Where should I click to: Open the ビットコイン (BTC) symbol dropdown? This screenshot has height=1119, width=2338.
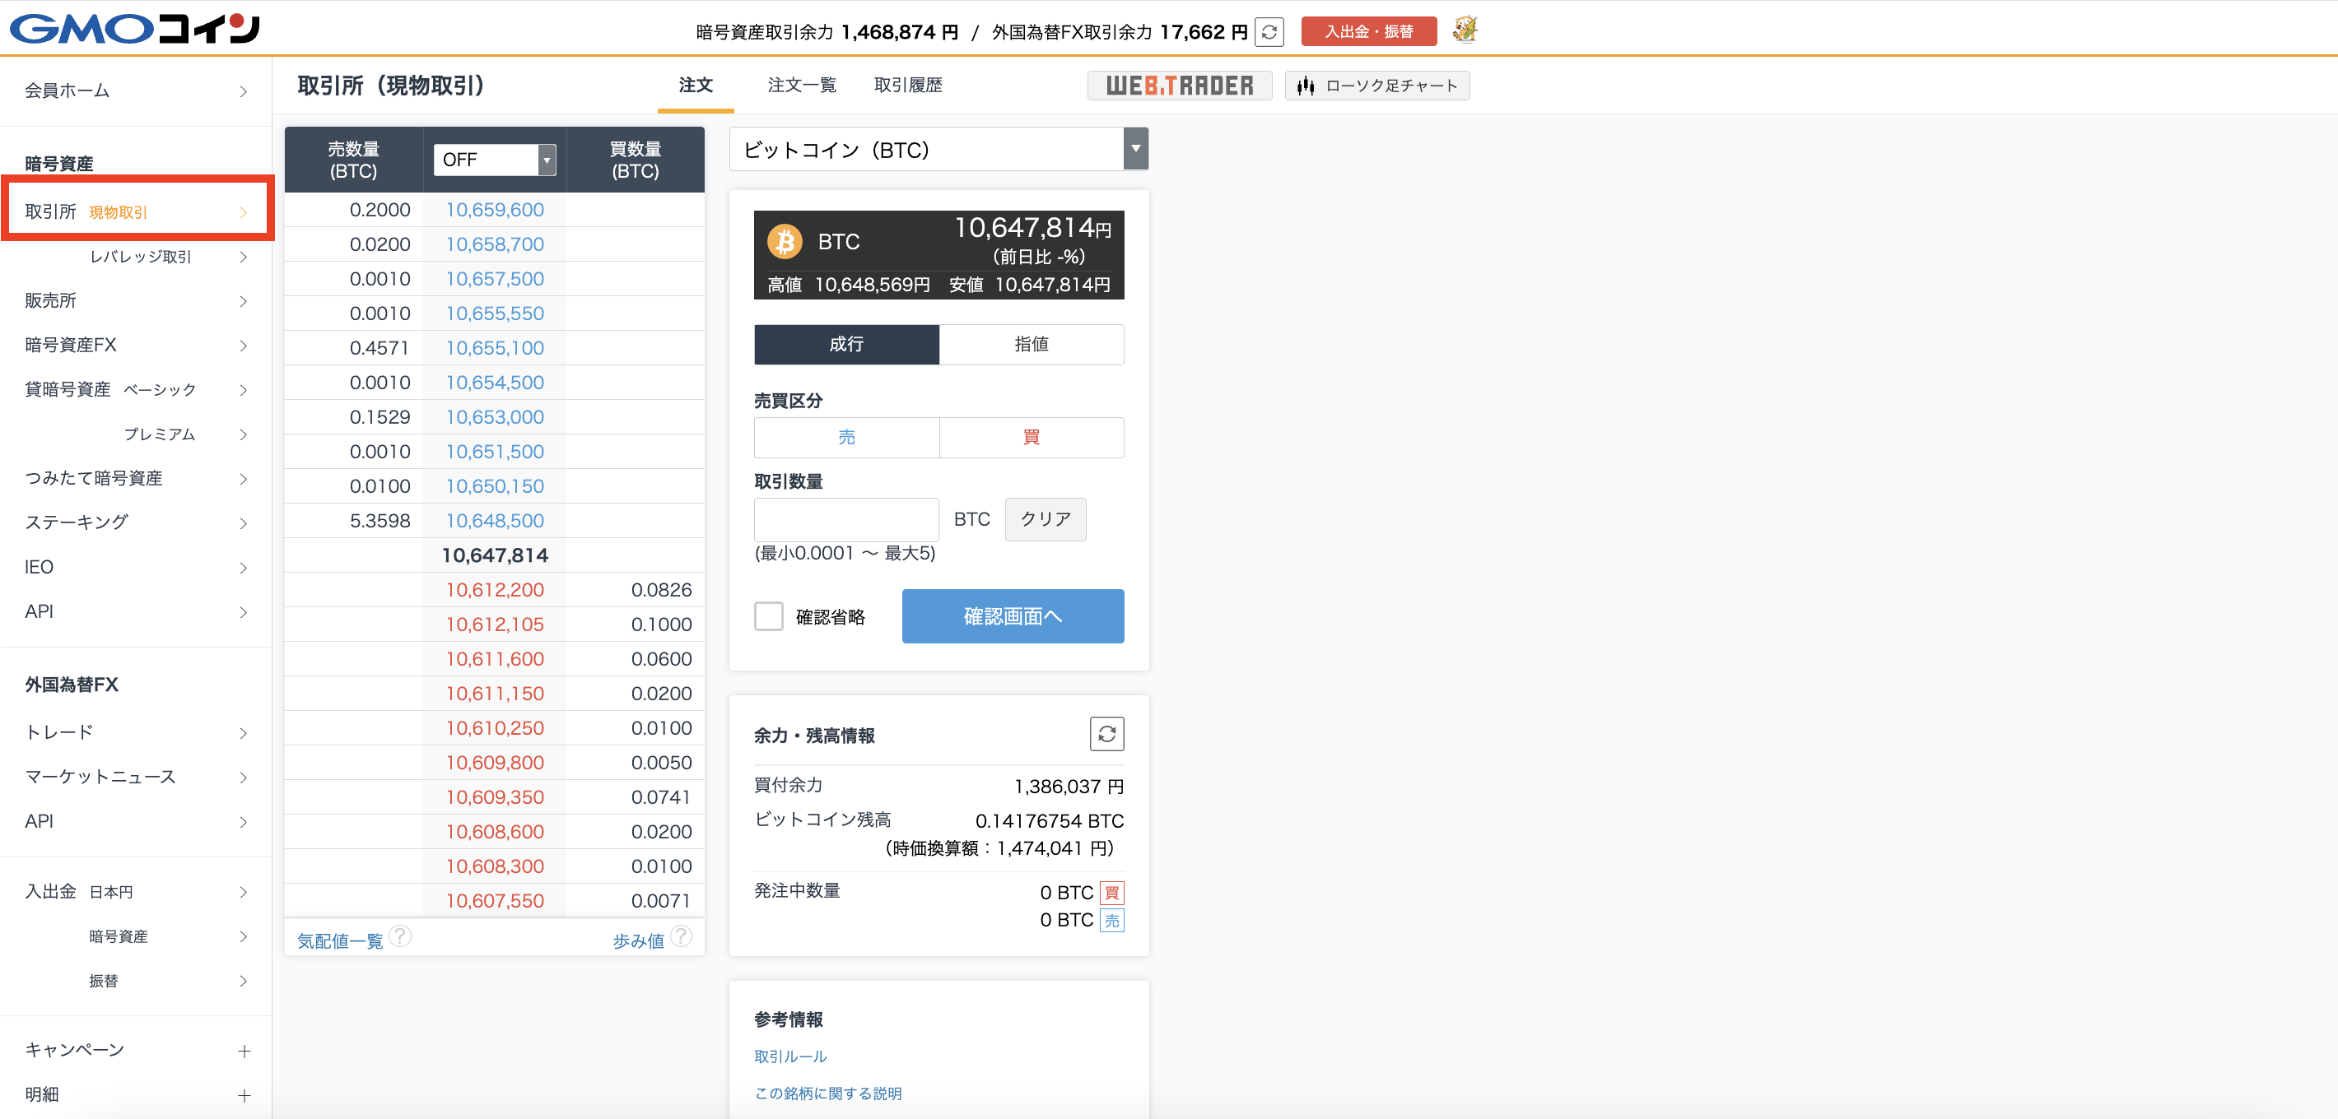point(938,150)
